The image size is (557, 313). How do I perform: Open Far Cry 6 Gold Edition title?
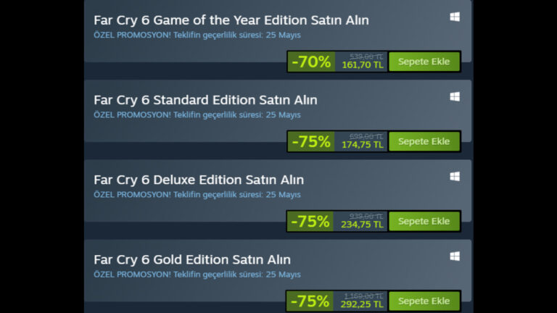[192, 259]
